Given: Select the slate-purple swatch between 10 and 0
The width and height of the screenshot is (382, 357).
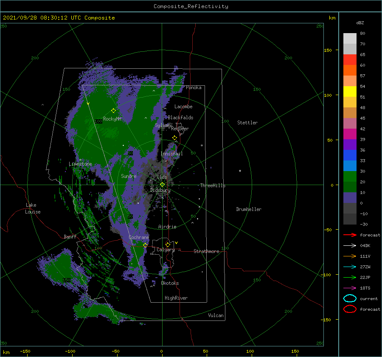Looking at the screenshot, I should (350, 198).
